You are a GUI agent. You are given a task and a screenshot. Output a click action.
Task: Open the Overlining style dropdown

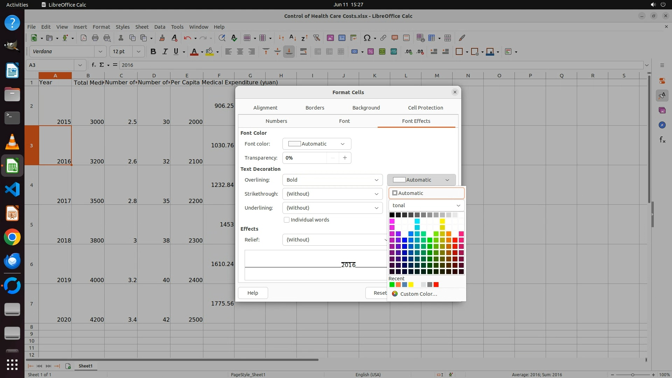[x=332, y=180]
